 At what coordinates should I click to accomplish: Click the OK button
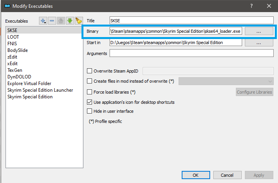point(196,175)
